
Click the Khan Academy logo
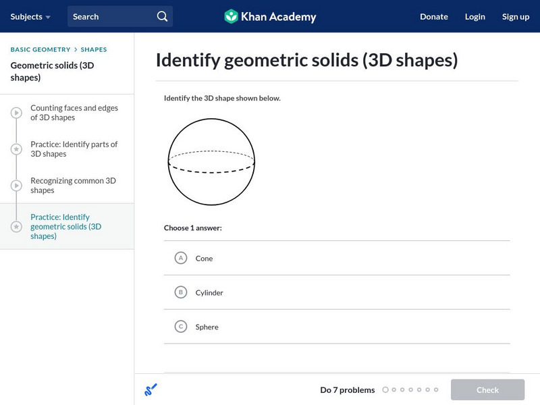point(270,16)
